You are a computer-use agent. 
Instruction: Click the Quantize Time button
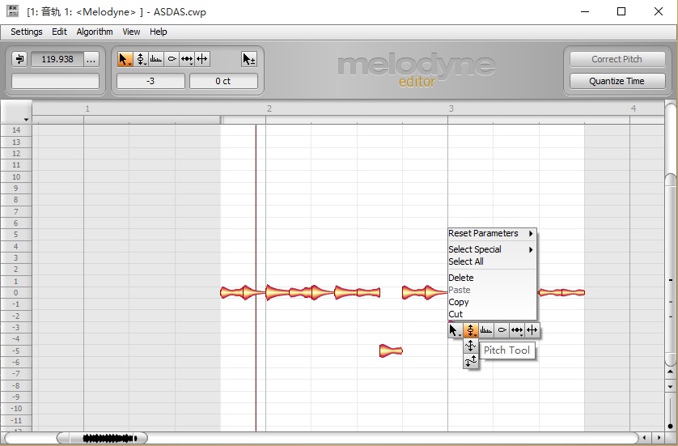617,81
